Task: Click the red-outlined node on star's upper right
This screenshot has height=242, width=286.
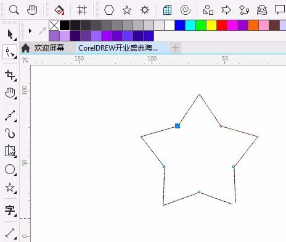Action: point(221,126)
